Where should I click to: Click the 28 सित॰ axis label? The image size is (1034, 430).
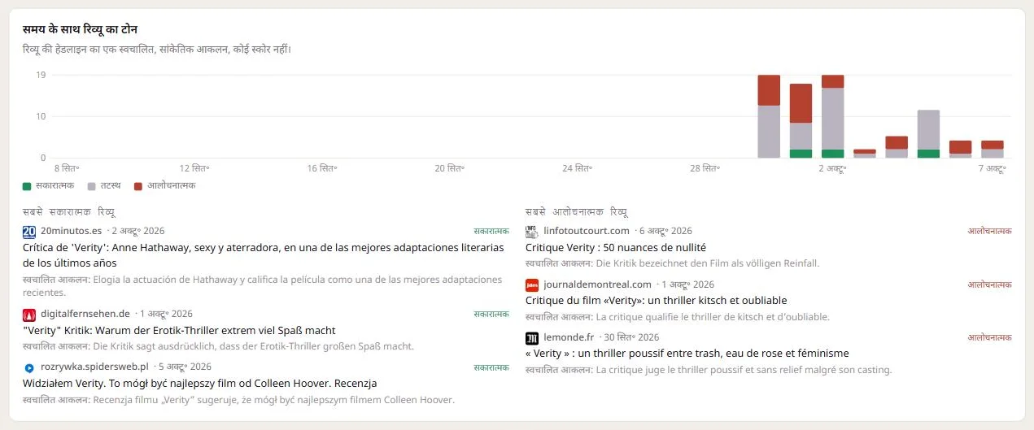[705, 168]
